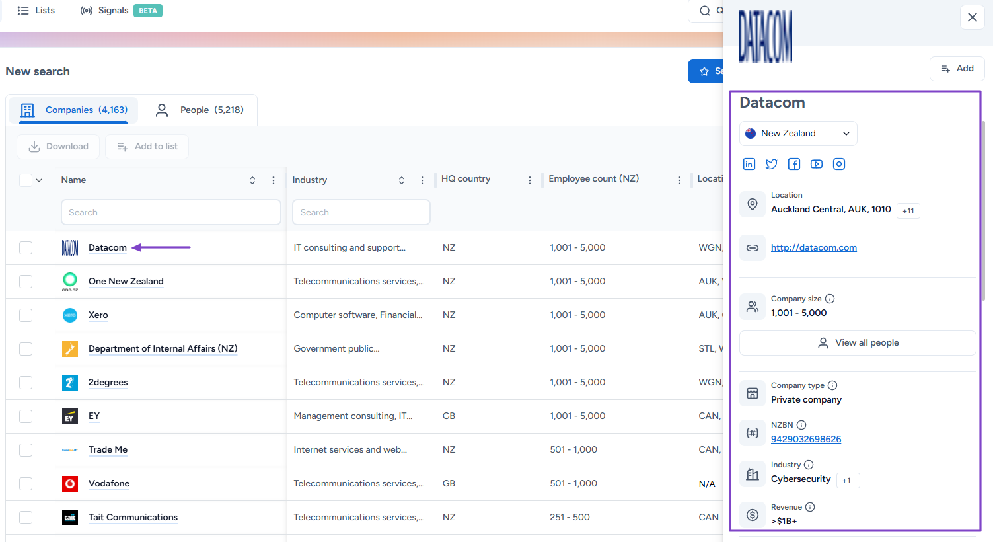Open the Trade Me company link
993x542 pixels.
108,450
